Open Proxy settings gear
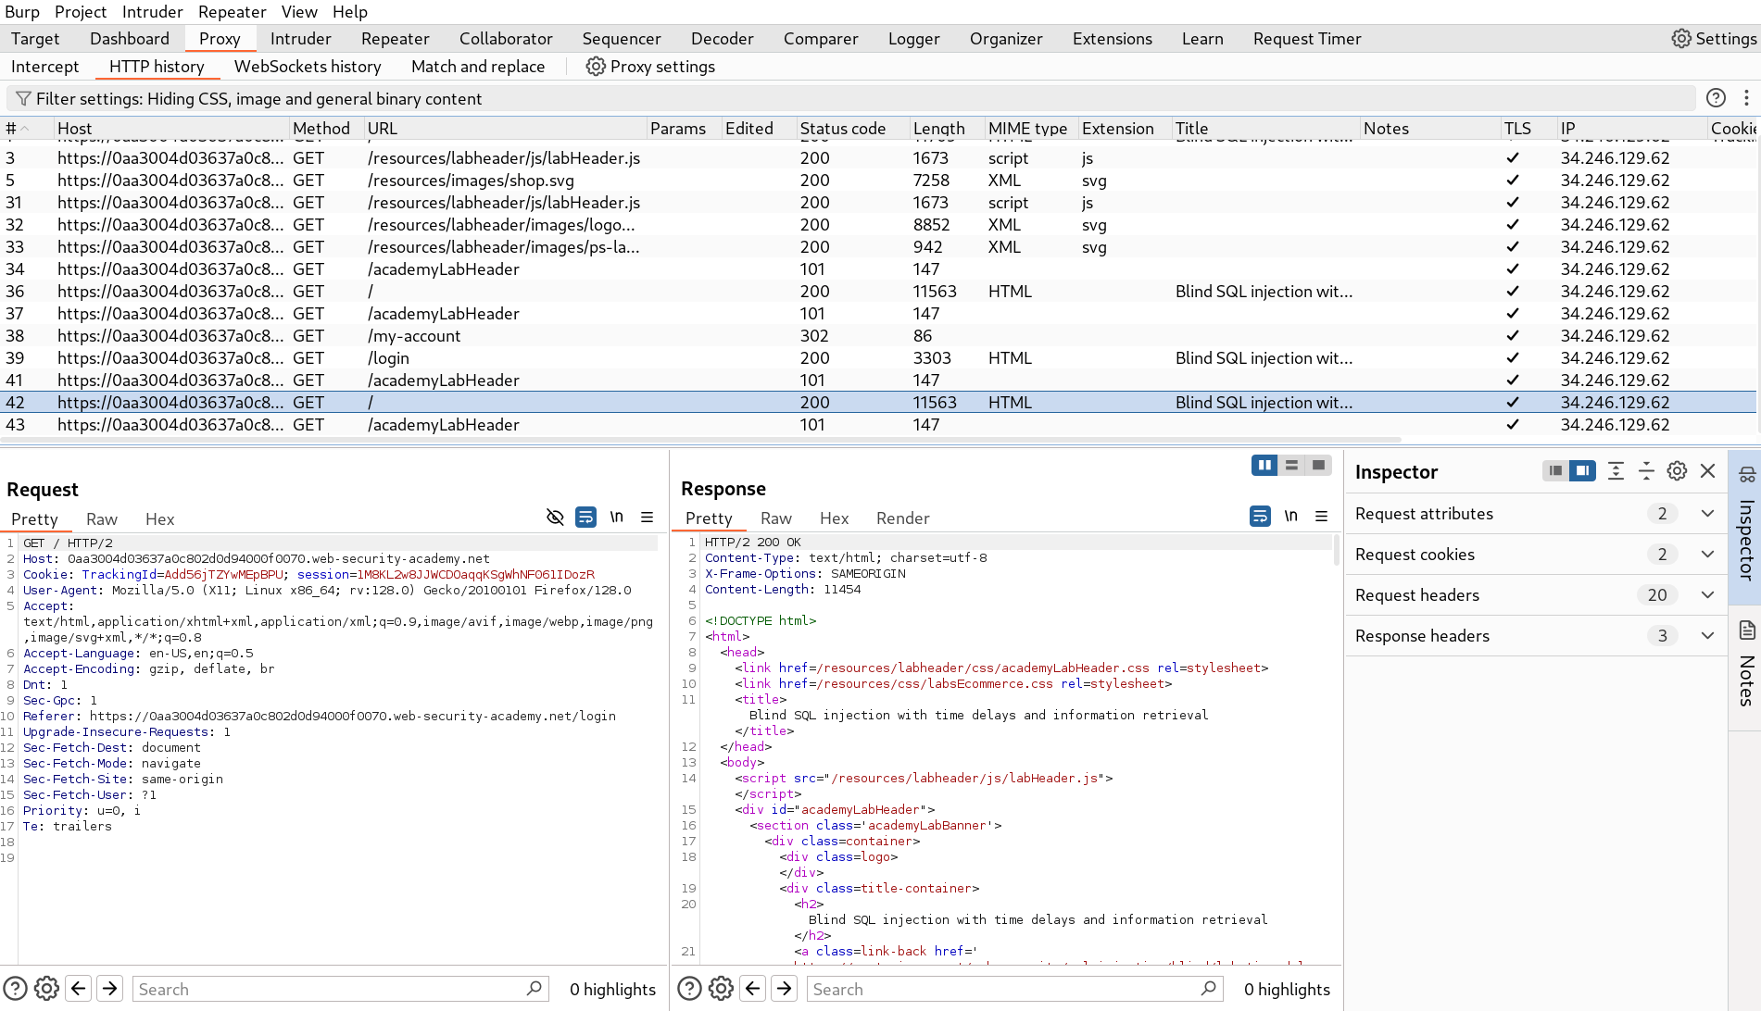1761x1011 pixels. (x=650, y=66)
